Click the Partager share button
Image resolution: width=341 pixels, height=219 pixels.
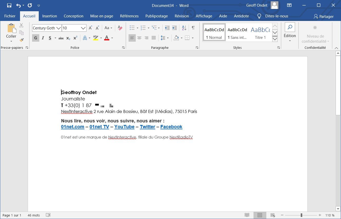click(324, 16)
